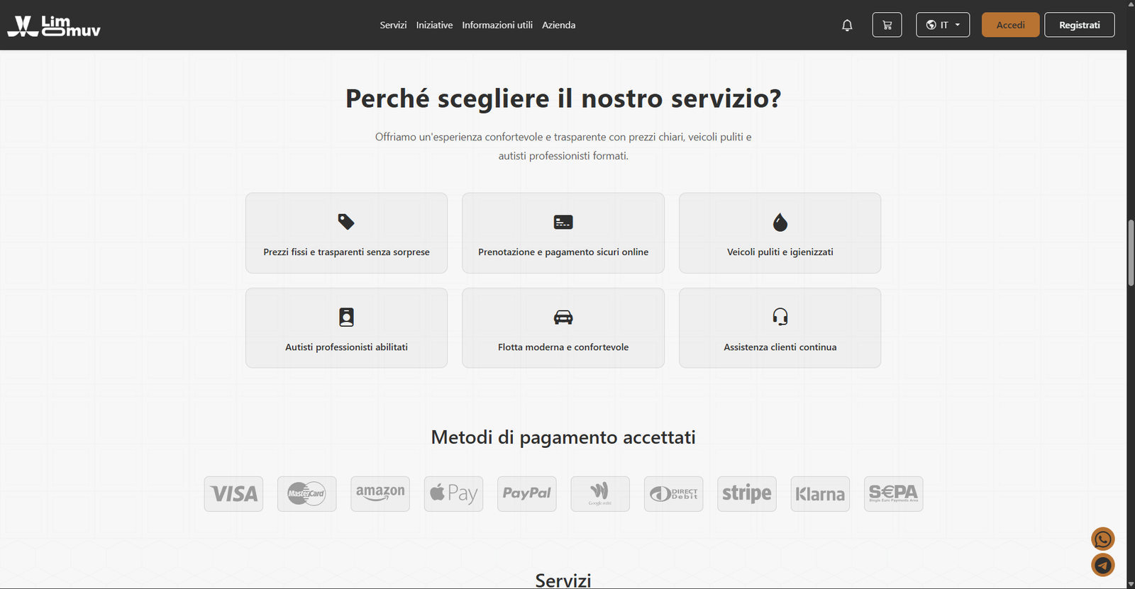This screenshot has width=1135, height=589.
Task: Select the Direct Debit logo
Action: [673, 494]
